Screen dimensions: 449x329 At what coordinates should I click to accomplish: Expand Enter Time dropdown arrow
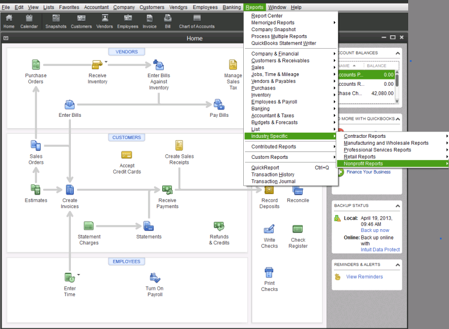tap(78, 275)
